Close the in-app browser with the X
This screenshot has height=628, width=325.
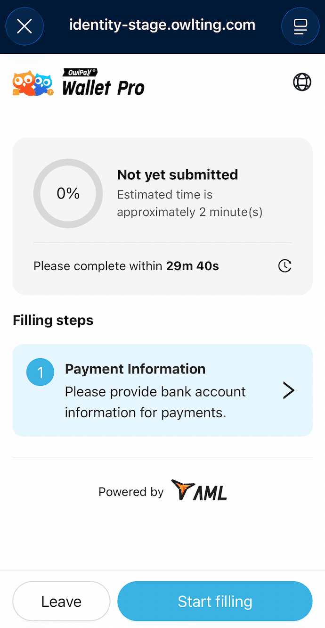(x=24, y=26)
